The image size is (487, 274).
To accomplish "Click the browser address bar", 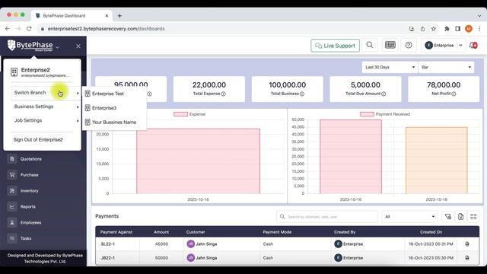I will (x=224, y=29).
